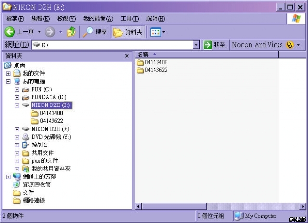308x223 pixels.
Task: Select PUN (C:) drive icon
Action: coord(26,90)
